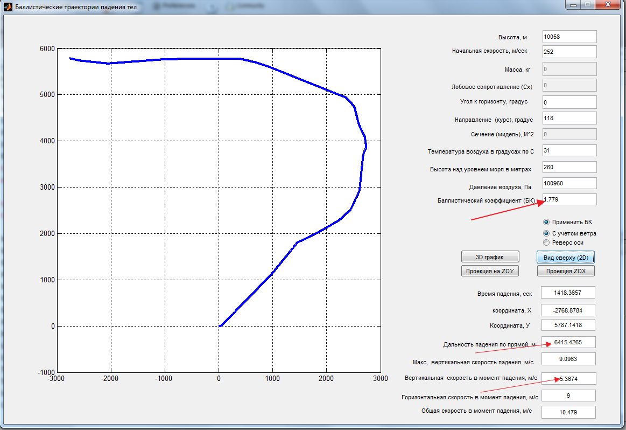Click window title 'Баллистические траектории падения тел'
Image resolution: width=626 pixels, height=430 pixels.
coord(76,7)
